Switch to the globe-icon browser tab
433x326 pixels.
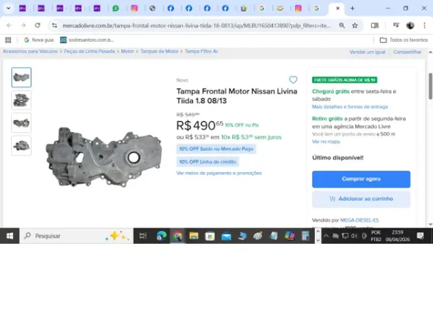pyautogui.click(x=153, y=8)
